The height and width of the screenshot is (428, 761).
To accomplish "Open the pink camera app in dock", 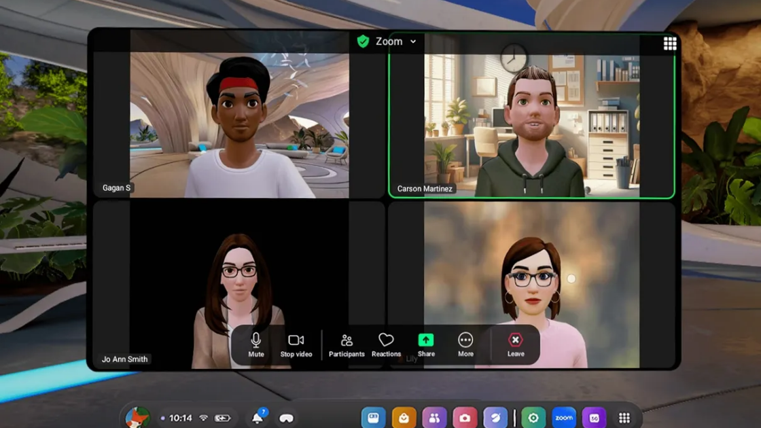I will click(x=465, y=418).
